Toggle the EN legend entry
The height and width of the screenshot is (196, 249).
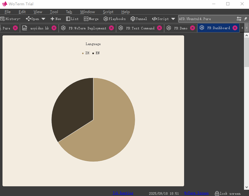96,53
